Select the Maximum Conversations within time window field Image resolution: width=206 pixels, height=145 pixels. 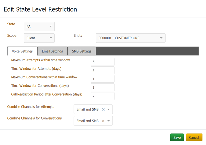[102, 79]
